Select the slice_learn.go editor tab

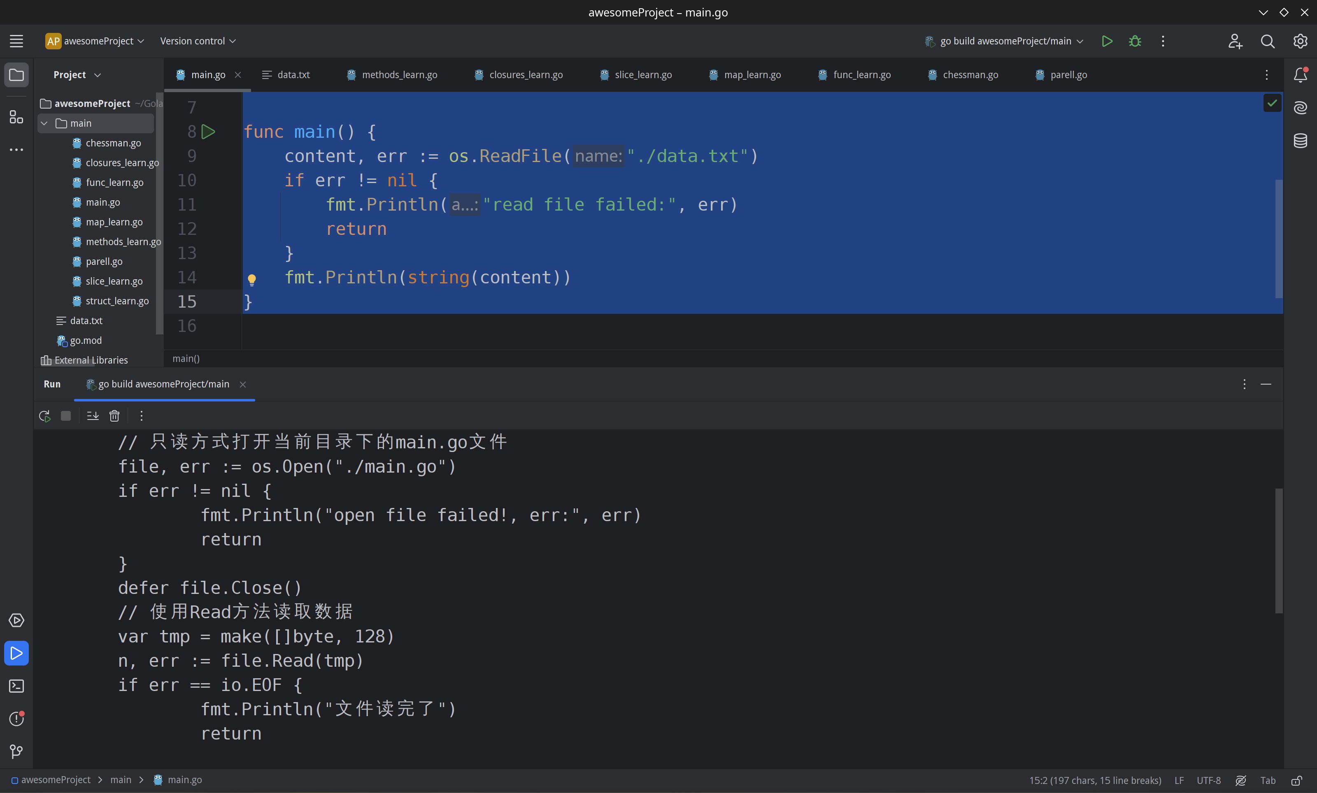pos(642,74)
